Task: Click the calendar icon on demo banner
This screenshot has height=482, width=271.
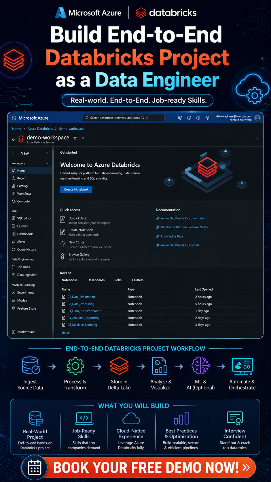Action: click(35, 467)
